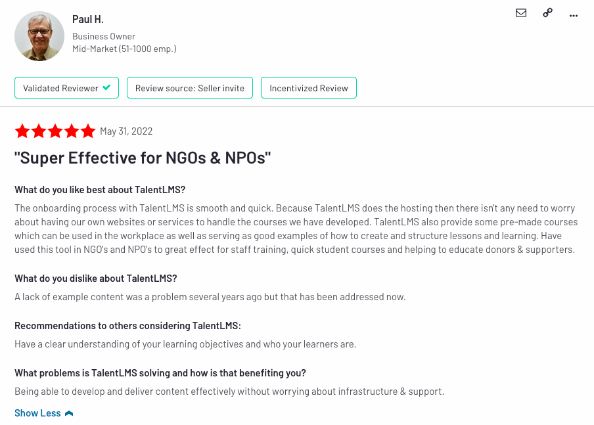Click the Mid-Market (51-1000 emp.) company size text
The height and width of the screenshot is (425, 594).
click(124, 49)
